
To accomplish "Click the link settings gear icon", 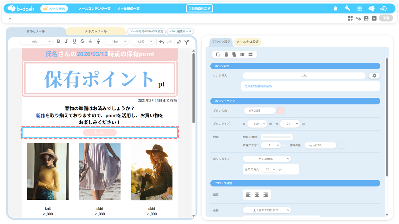I will (x=374, y=76).
